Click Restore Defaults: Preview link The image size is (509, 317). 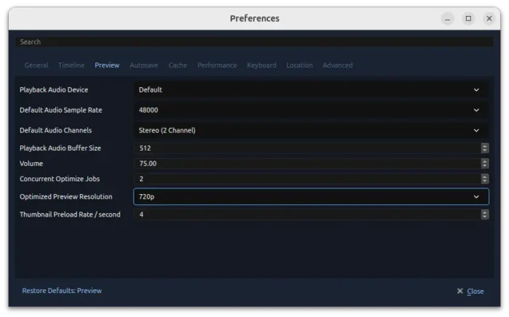[62, 291]
